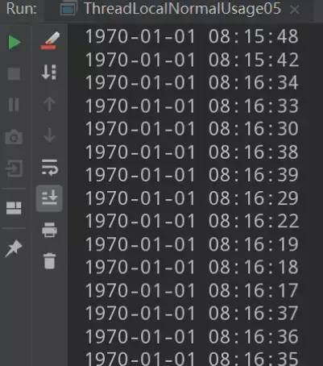Click the eraser icon above sort icon
The width and height of the screenshot is (323, 366).
pos(50,41)
